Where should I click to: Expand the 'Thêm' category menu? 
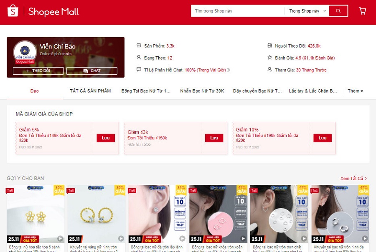356,91
